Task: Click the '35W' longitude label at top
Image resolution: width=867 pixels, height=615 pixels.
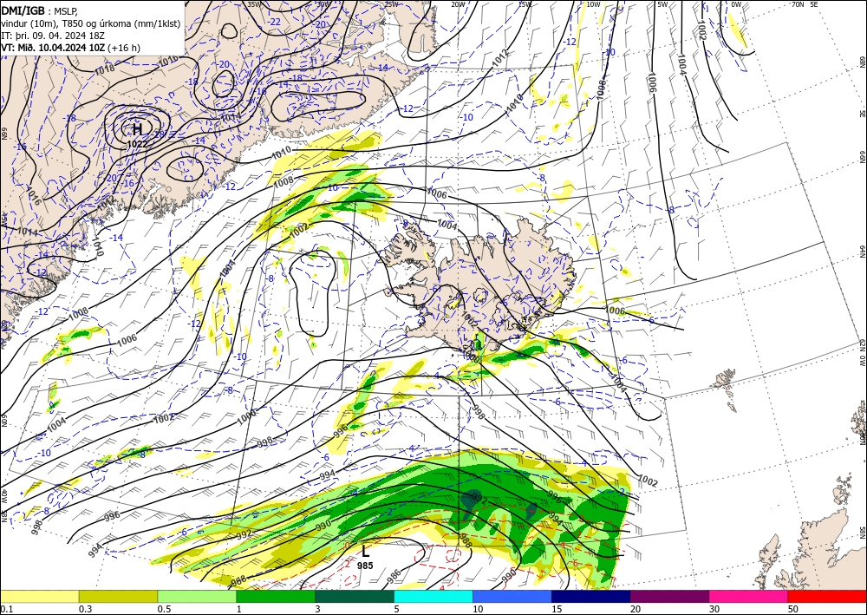Action: [x=254, y=4]
